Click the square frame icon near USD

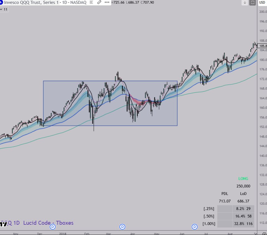pos(253,3)
